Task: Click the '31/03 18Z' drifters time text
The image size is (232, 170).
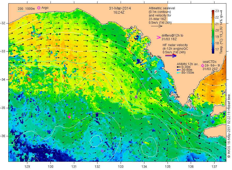Action: (x=169, y=39)
